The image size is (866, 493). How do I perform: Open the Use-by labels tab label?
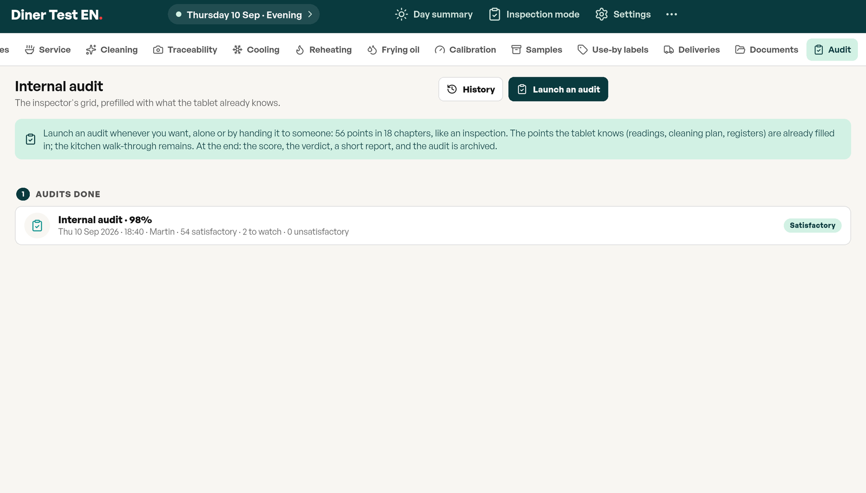[x=620, y=50]
